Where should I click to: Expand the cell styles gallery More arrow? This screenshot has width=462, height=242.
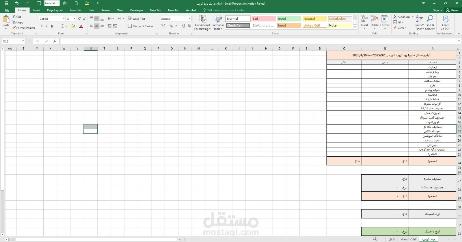click(x=355, y=27)
